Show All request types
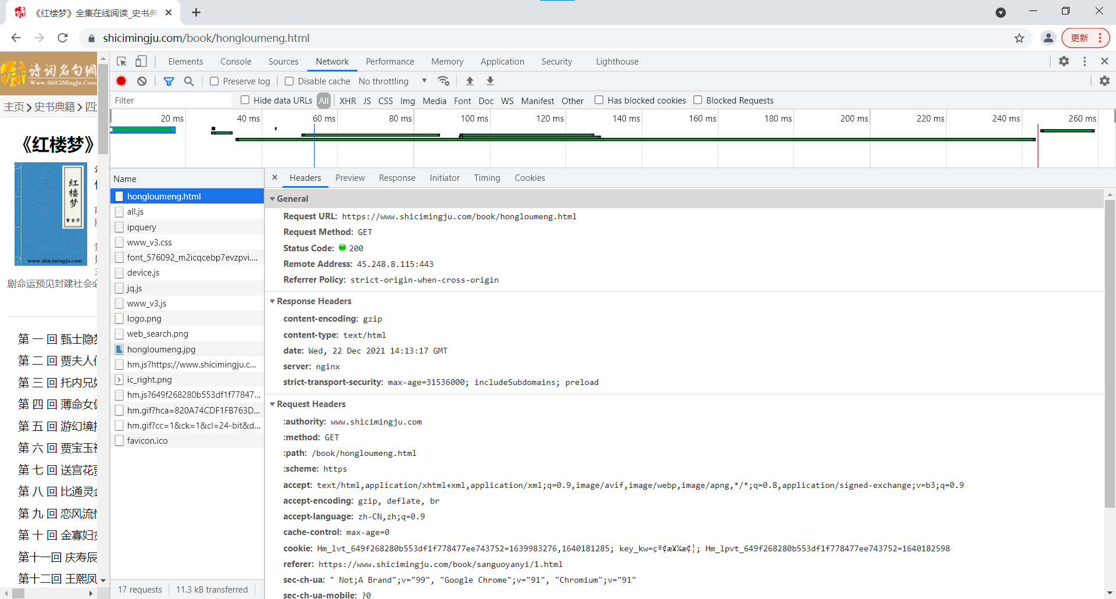 (324, 101)
